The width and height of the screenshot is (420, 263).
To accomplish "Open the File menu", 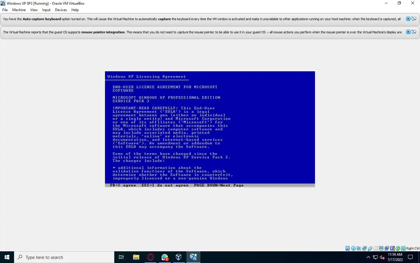I will [x=5, y=10].
